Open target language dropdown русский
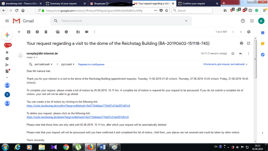Image resolution: width=268 pixels, height=151 pixels. point(68,65)
